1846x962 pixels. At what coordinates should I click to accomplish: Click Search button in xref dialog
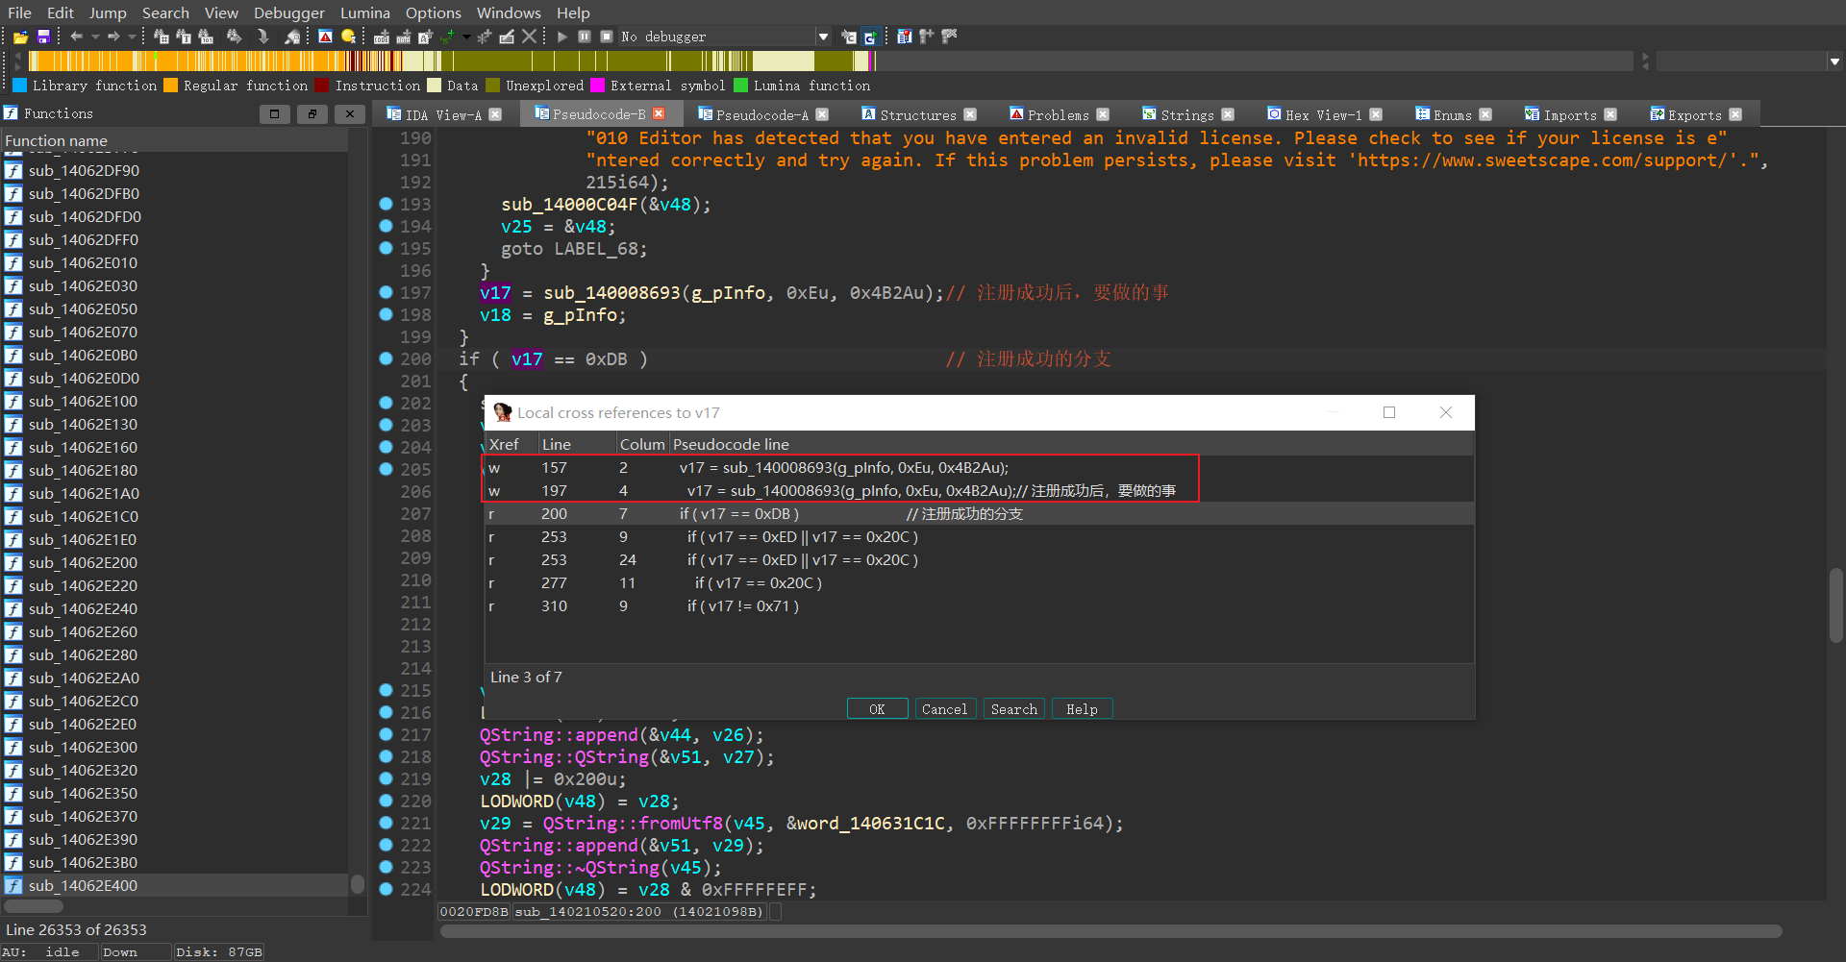(x=1013, y=709)
